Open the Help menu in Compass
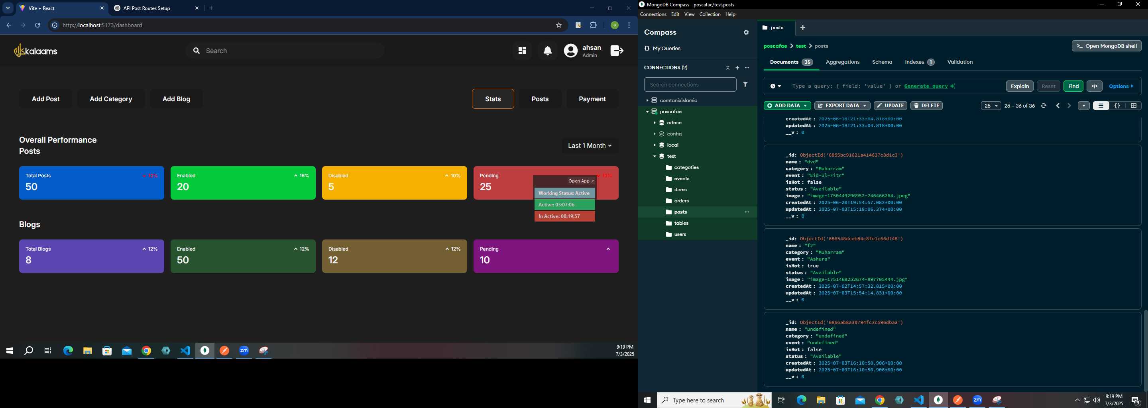1148x408 pixels. (730, 15)
